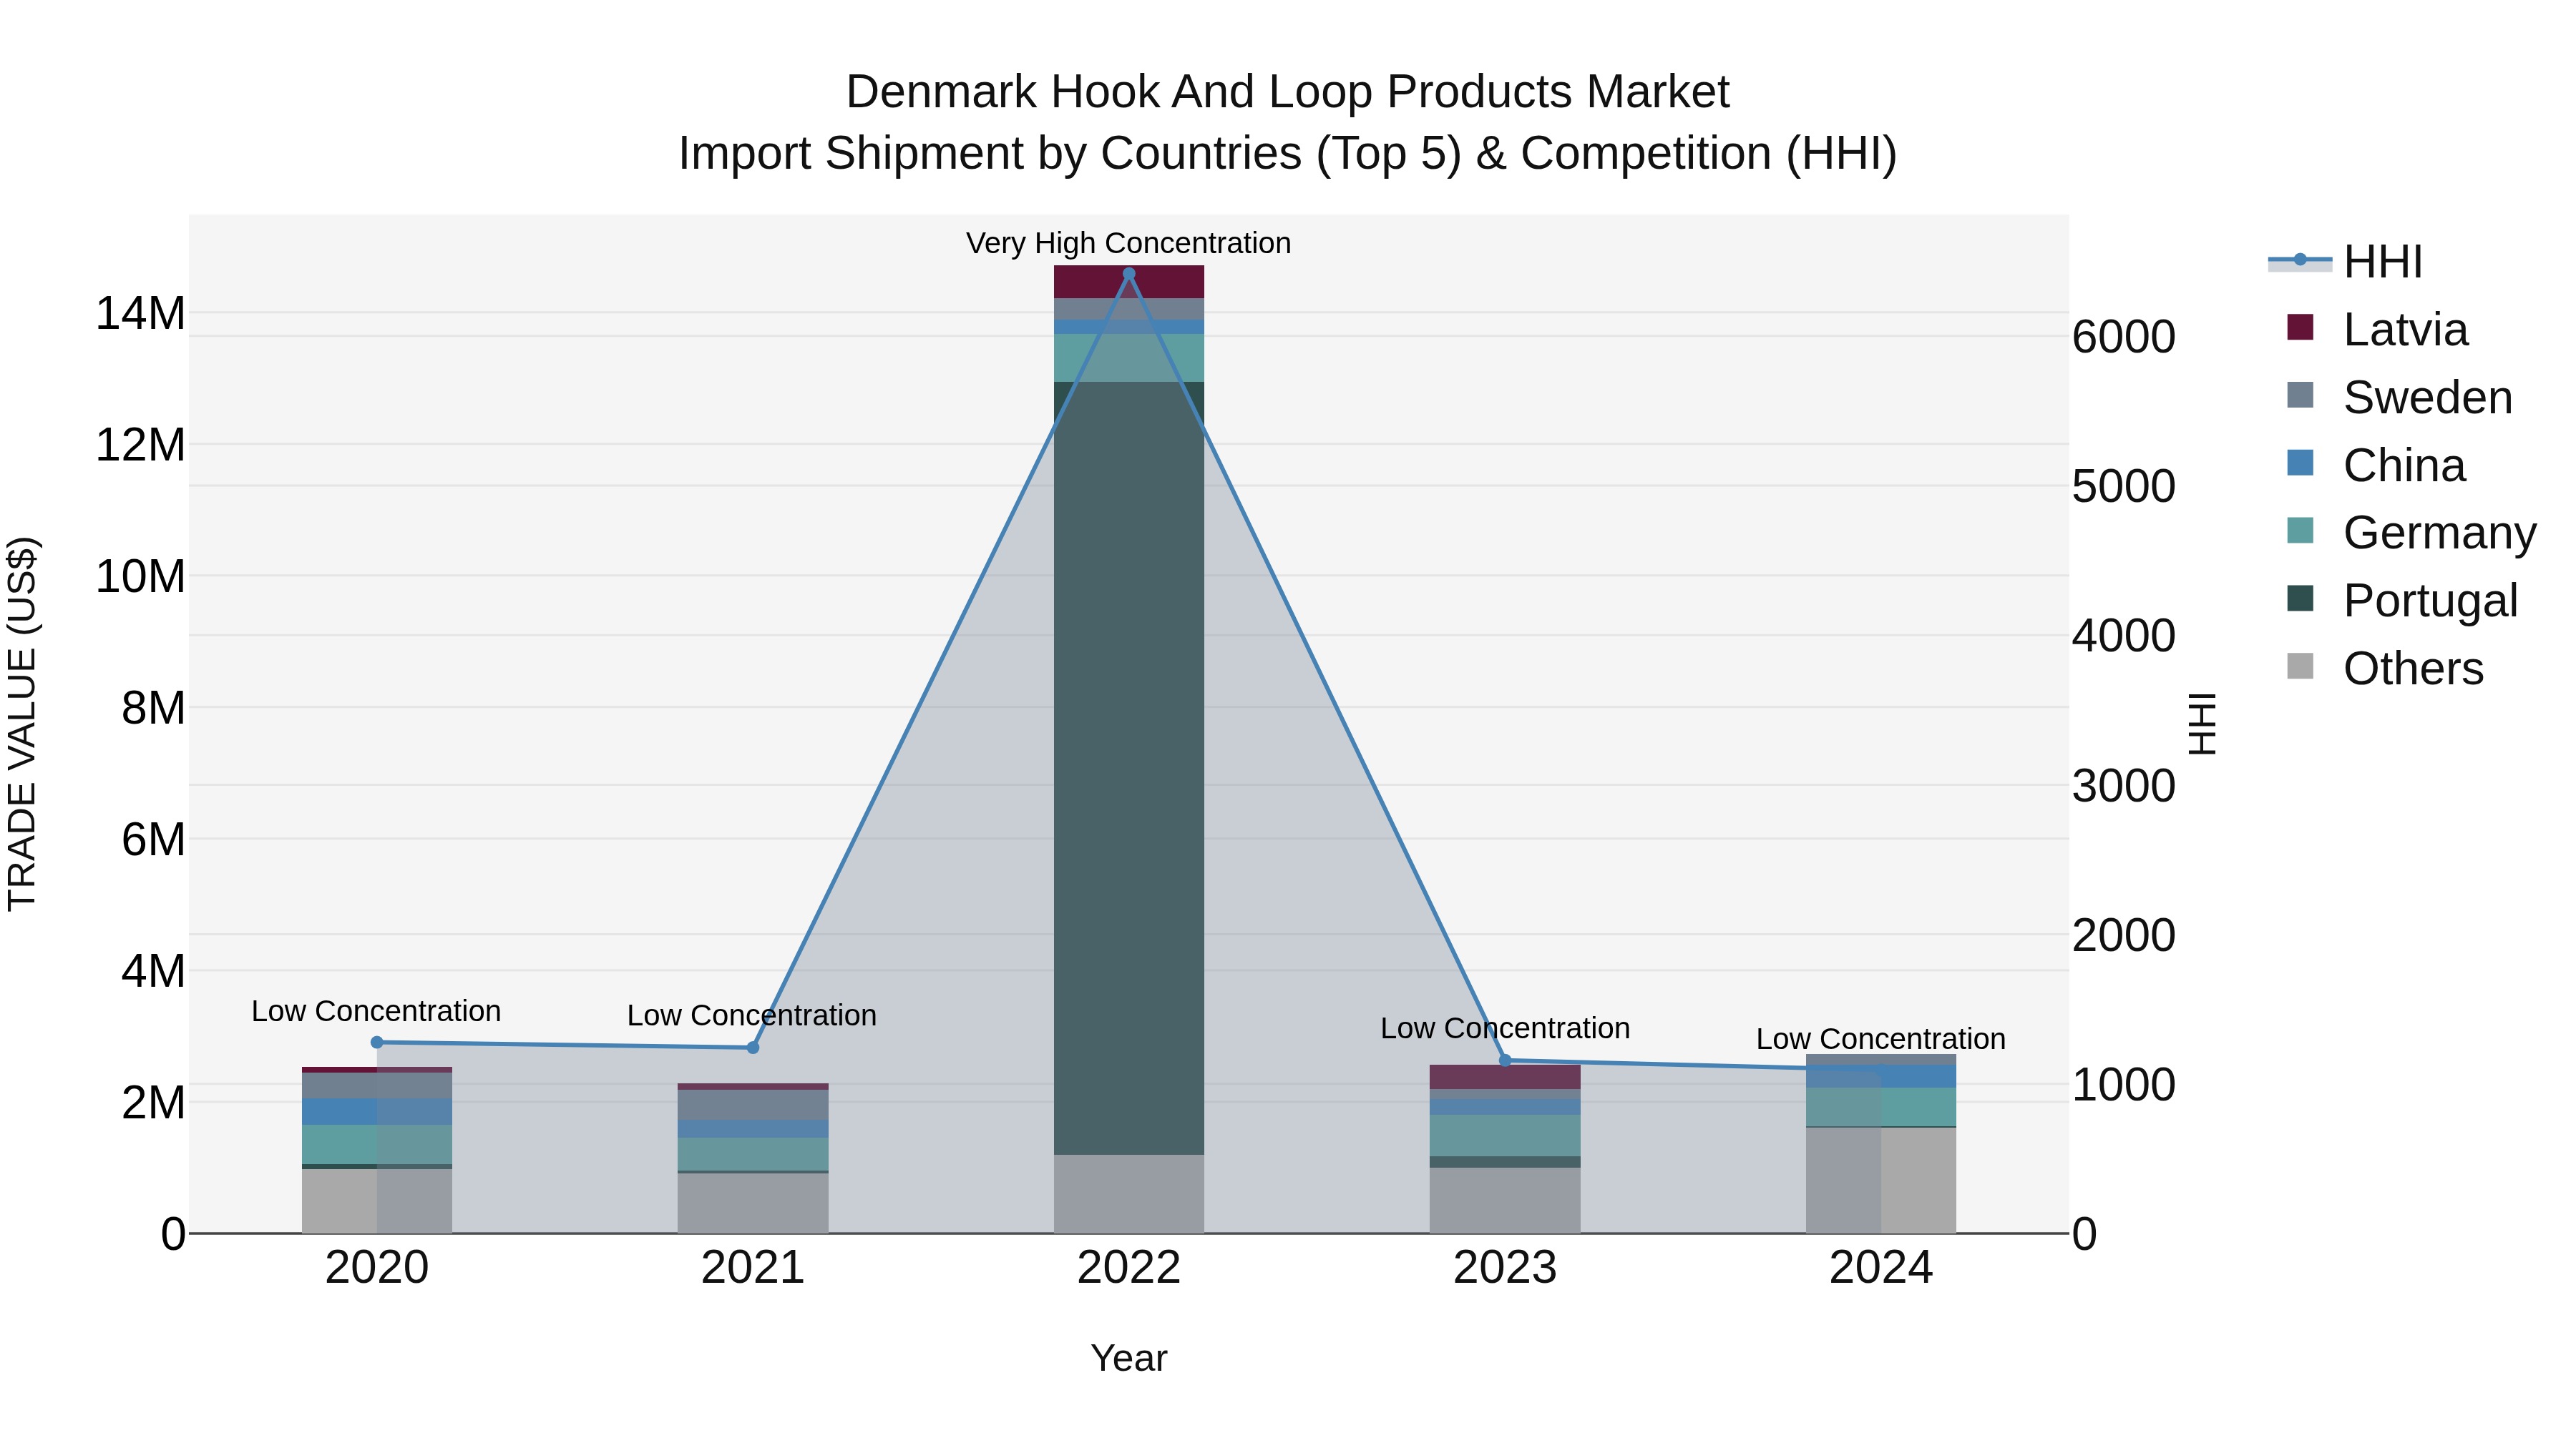Click the Latvia segment atop 2022 bar

pyautogui.click(x=1129, y=282)
